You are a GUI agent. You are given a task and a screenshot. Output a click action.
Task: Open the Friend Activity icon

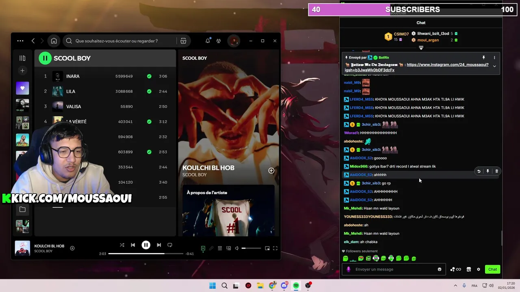[x=219, y=41]
